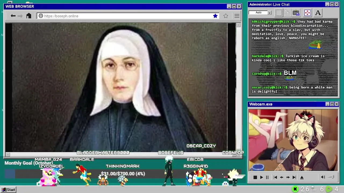Go back in the web browser
This screenshot has width=344, height=193.
pyautogui.click(x=13, y=16)
